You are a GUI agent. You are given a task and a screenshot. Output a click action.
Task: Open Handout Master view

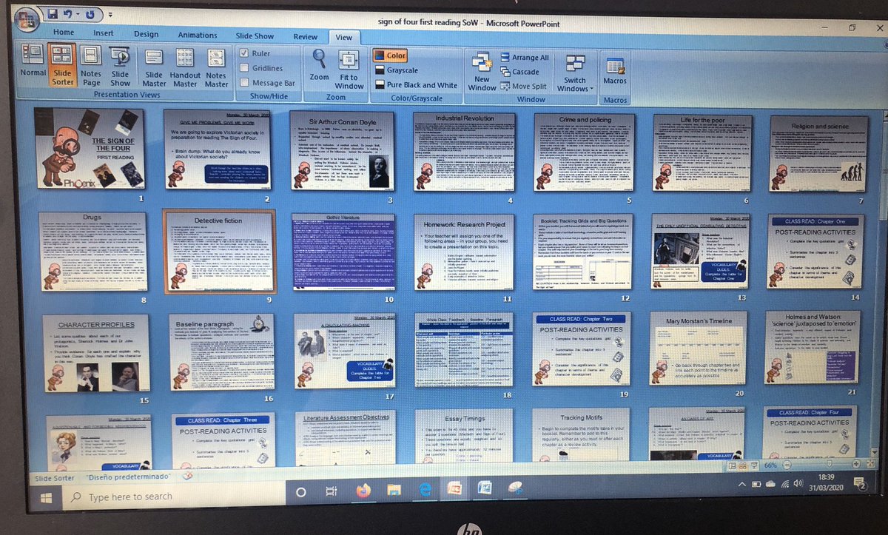[x=185, y=68]
